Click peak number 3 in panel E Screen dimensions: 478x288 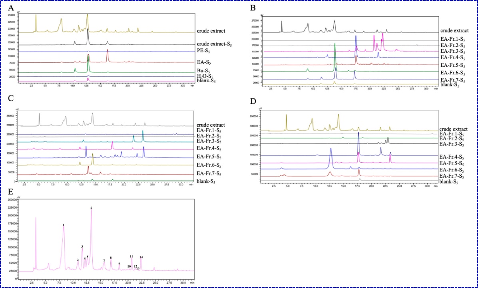(x=82, y=246)
